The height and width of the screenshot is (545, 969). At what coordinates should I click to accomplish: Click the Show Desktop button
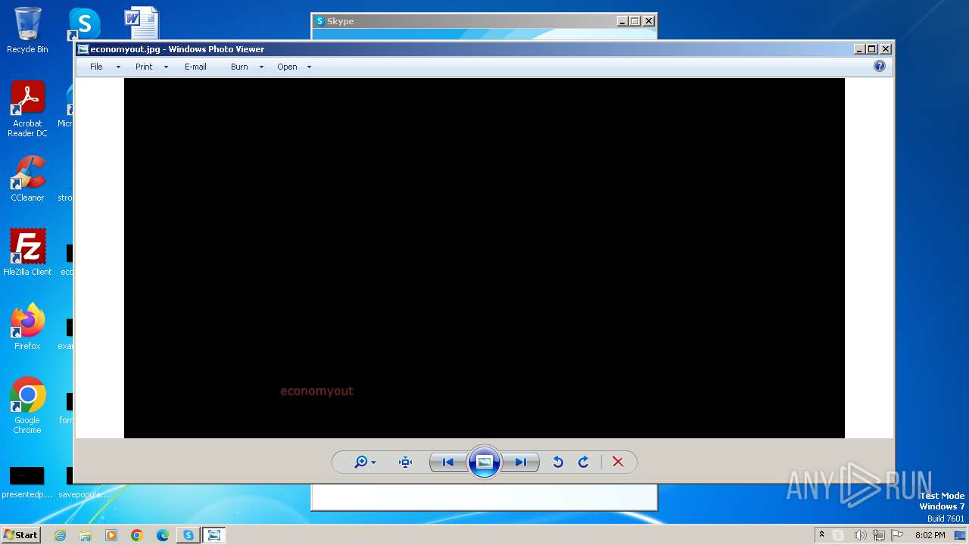(960, 535)
